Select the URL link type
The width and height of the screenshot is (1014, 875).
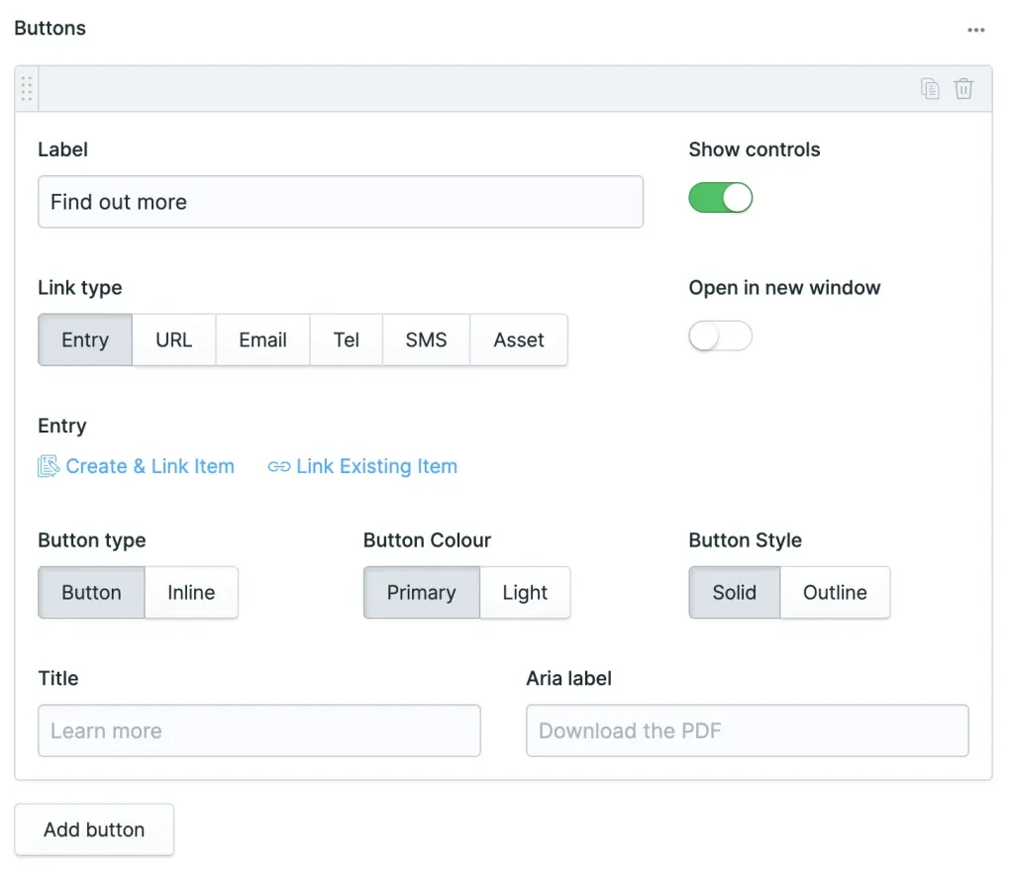(x=173, y=340)
